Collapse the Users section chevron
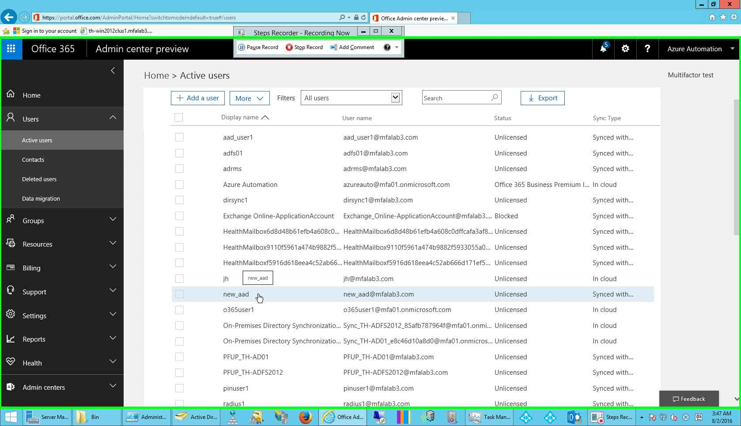 113,118
